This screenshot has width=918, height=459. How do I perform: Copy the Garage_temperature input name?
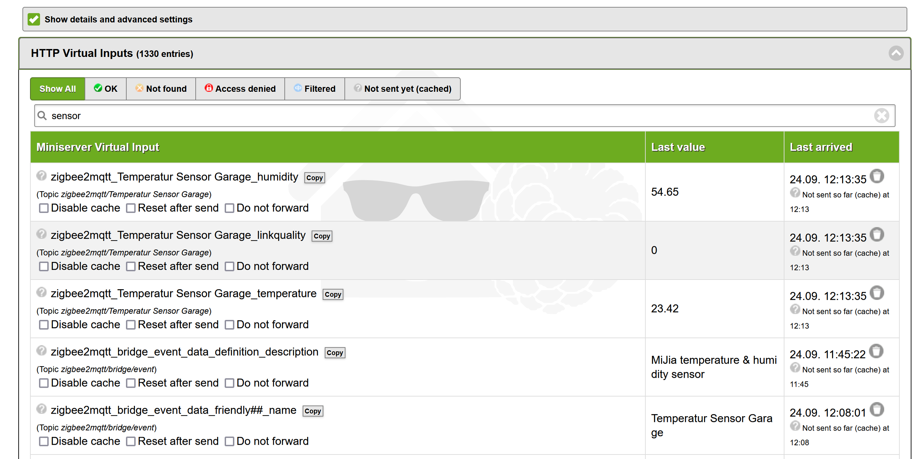[333, 294]
